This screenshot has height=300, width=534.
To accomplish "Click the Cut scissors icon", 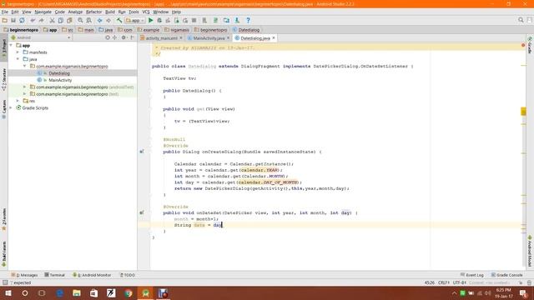I will click(52, 20).
